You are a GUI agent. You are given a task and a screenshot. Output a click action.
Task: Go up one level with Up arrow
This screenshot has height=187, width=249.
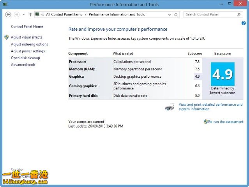tap(30, 14)
